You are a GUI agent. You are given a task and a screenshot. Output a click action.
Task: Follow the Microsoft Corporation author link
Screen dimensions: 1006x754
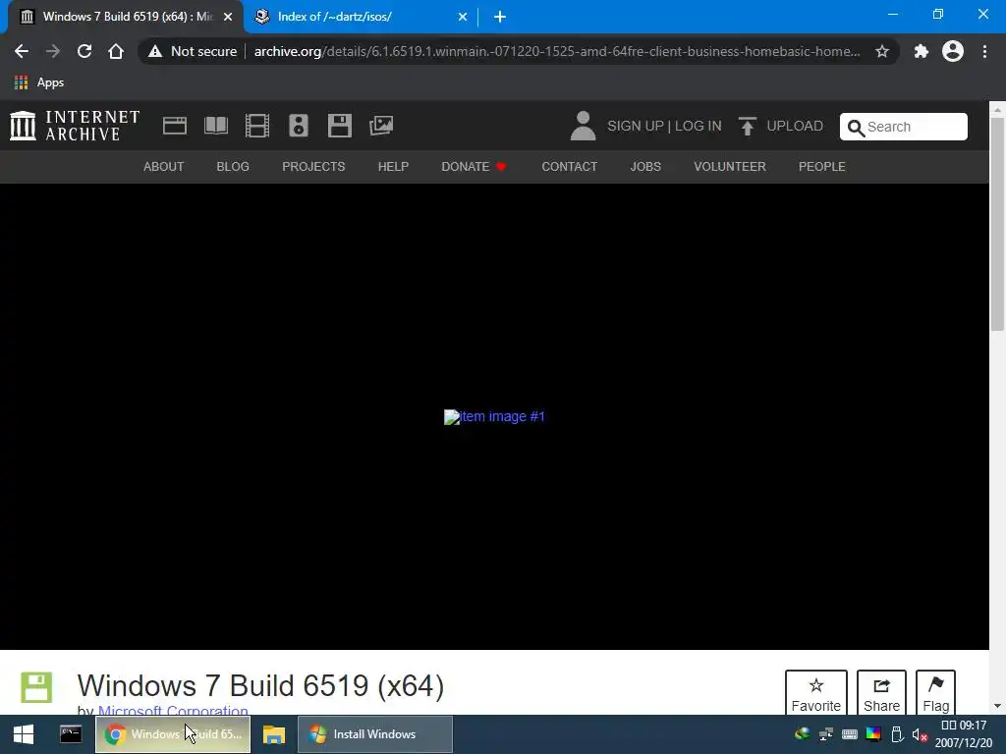173,710
